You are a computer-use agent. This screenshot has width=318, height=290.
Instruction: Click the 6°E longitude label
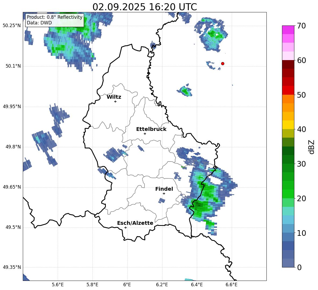coord(127,285)
